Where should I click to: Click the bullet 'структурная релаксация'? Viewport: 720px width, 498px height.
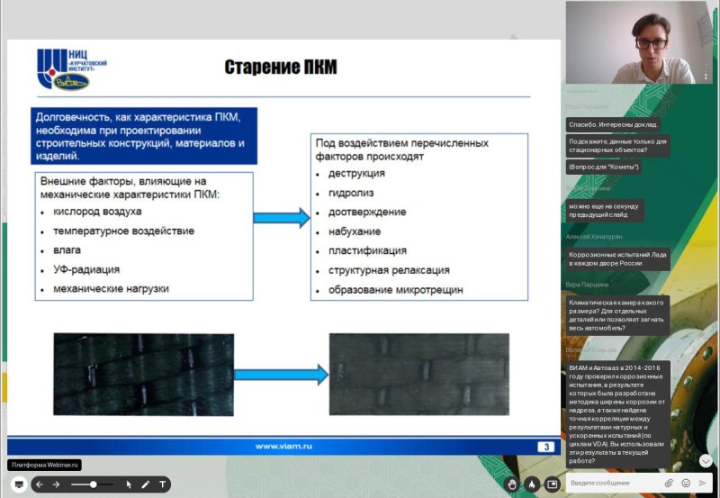[389, 270]
